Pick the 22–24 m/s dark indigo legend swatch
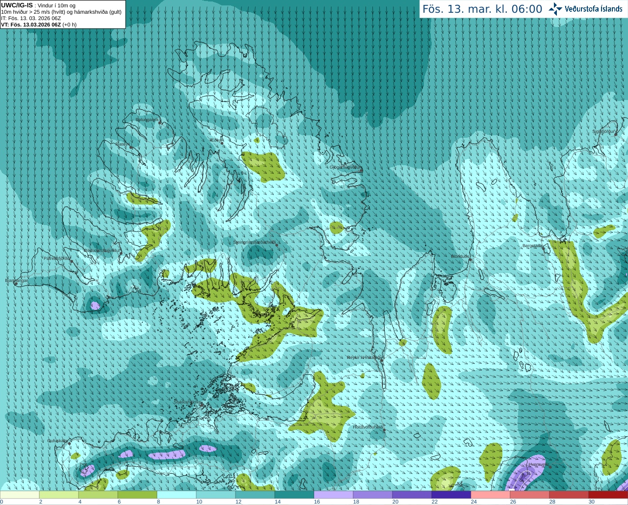 point(451,495)
